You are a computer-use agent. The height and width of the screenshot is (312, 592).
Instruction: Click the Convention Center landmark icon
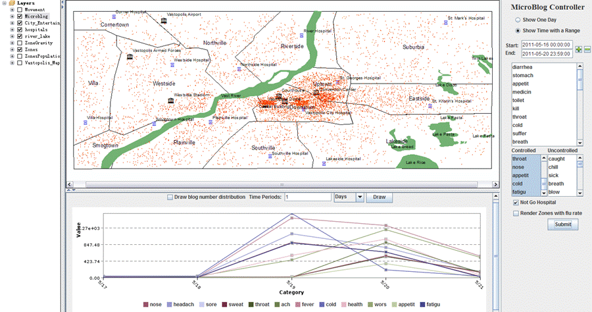(316, 92)
